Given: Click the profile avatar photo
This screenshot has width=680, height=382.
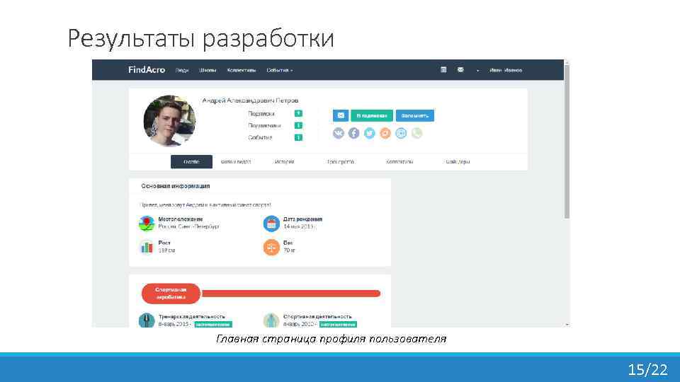Looking at the screenshot, I should (x=169, y=121).
